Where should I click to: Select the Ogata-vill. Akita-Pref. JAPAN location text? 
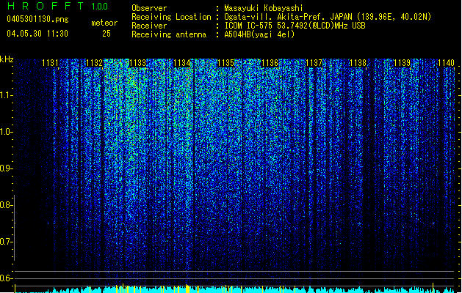click(x=328, y=17)
